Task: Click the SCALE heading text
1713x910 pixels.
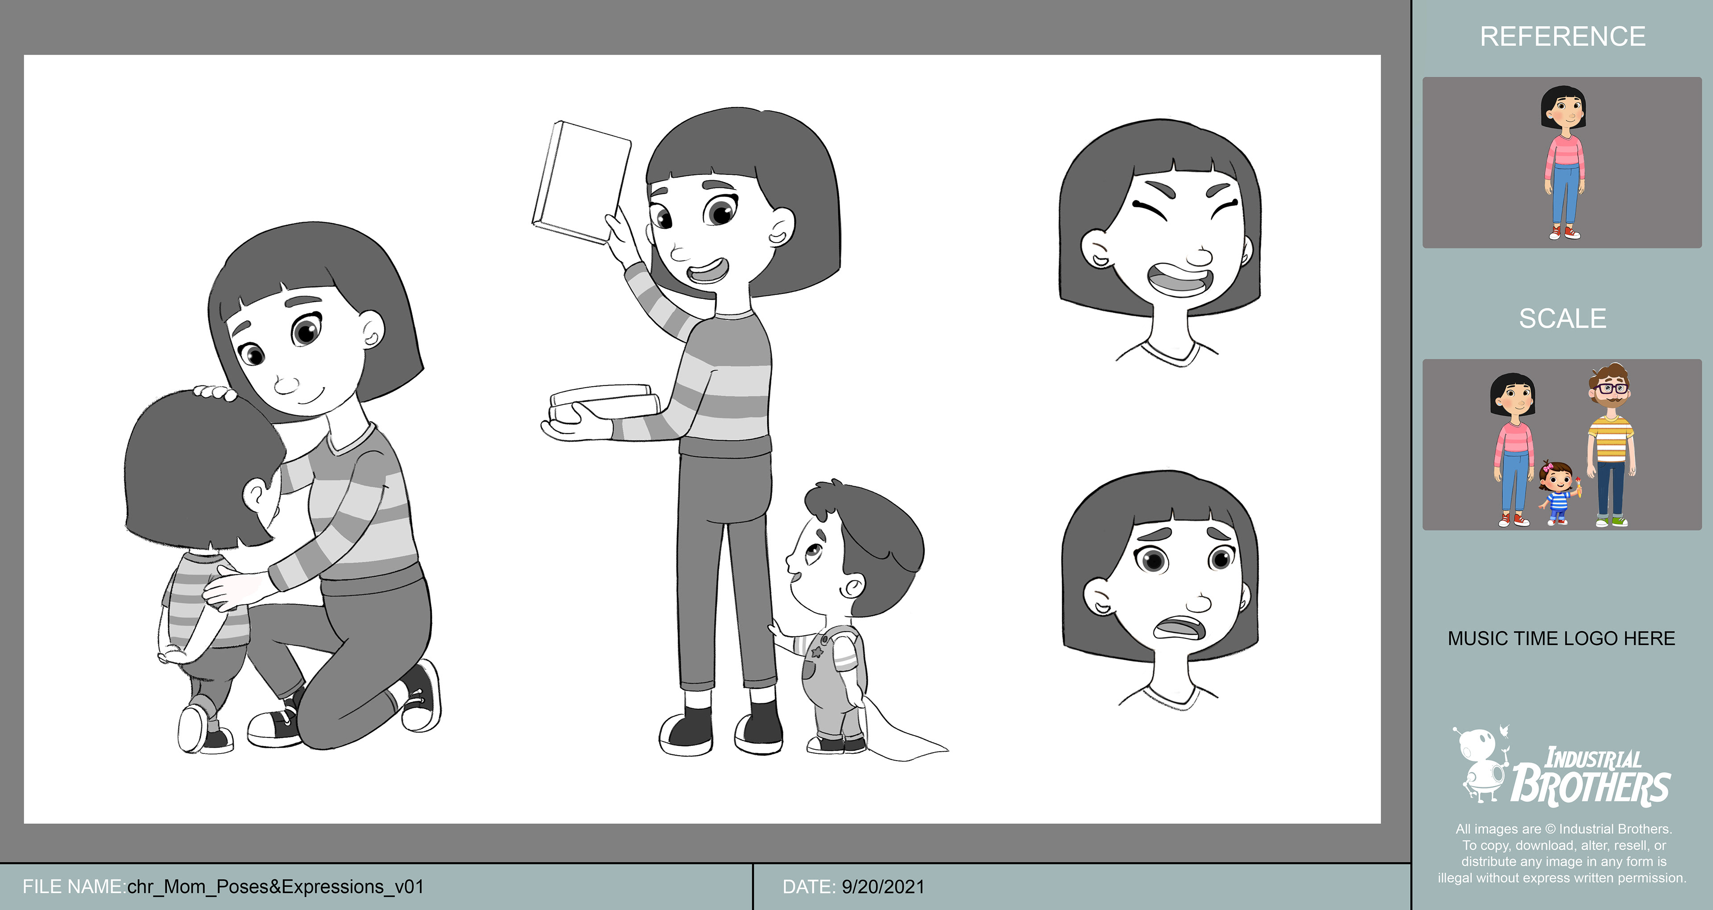Action: [x=1562, y=318]
